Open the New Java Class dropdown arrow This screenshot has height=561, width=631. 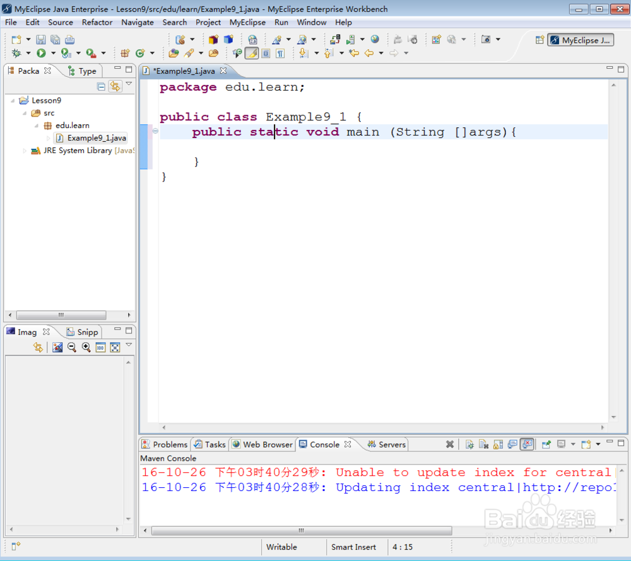(x=152, y=53)
